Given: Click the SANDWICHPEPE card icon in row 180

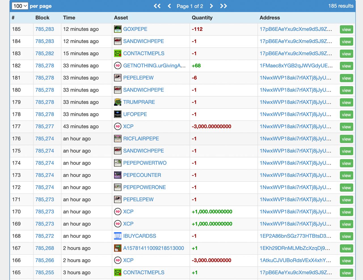Looking at the screenshot, I should pos(118,90).
